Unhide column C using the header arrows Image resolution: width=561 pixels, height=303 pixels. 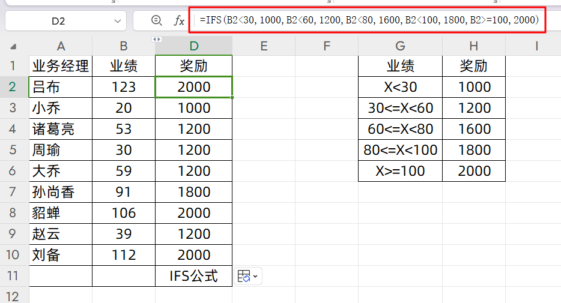[157, 39]
